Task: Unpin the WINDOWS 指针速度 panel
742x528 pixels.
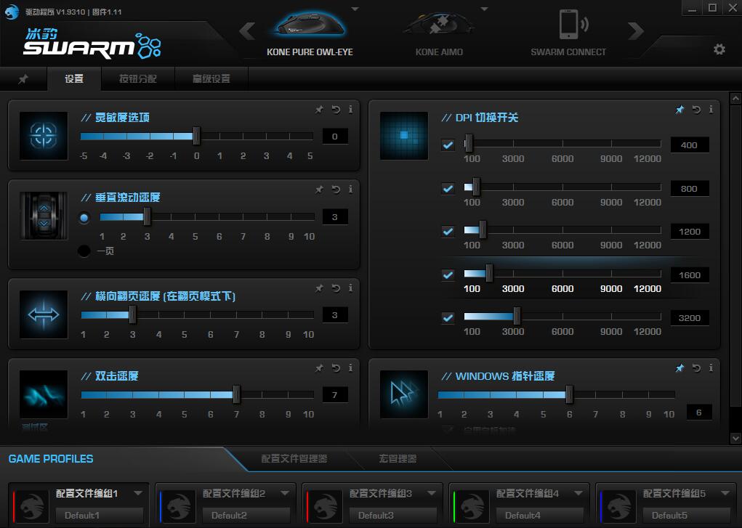Action: click(680, 368)
